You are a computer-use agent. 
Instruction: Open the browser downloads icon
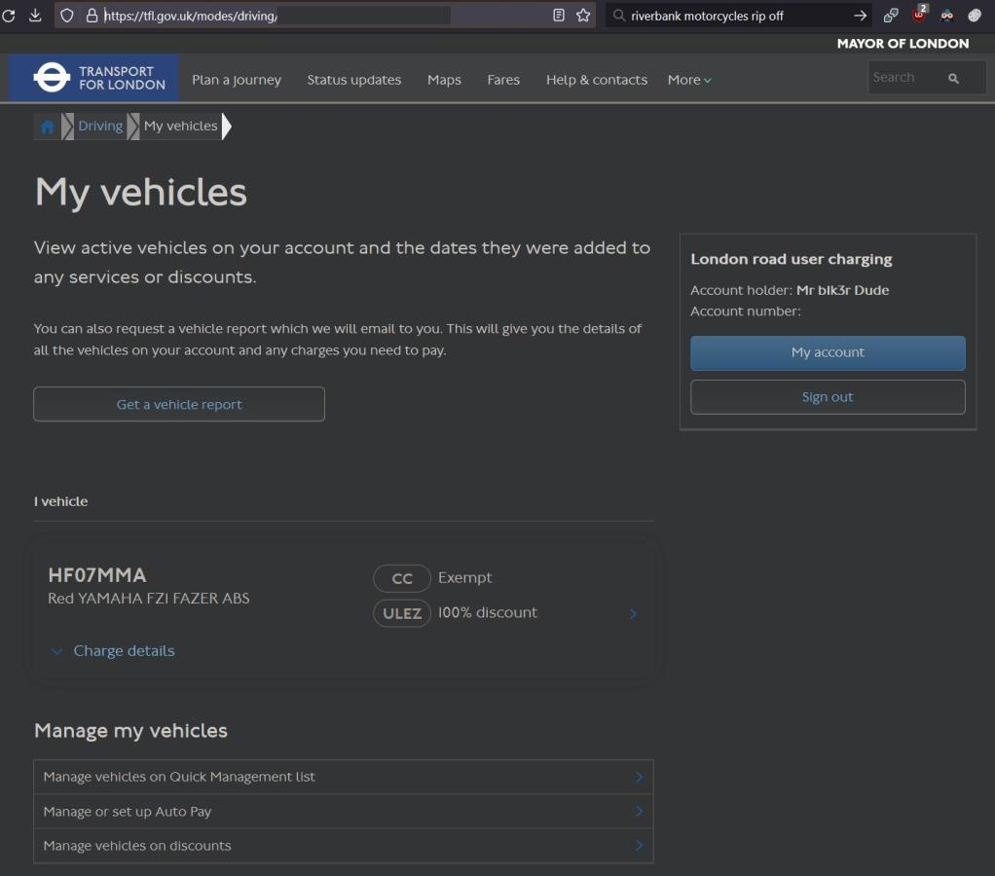coord(35,15)
